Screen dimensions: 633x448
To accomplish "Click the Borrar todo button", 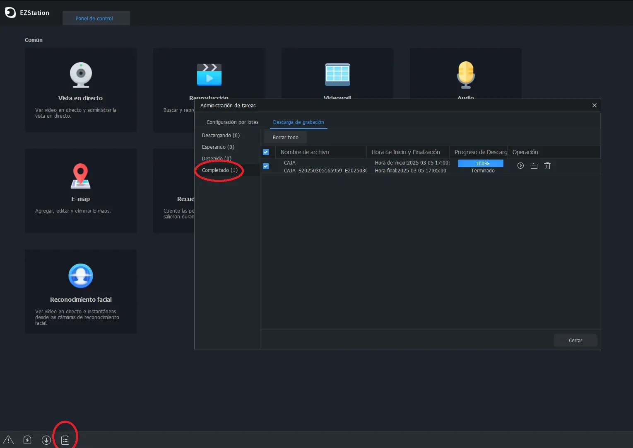I will tap(286, 137).
